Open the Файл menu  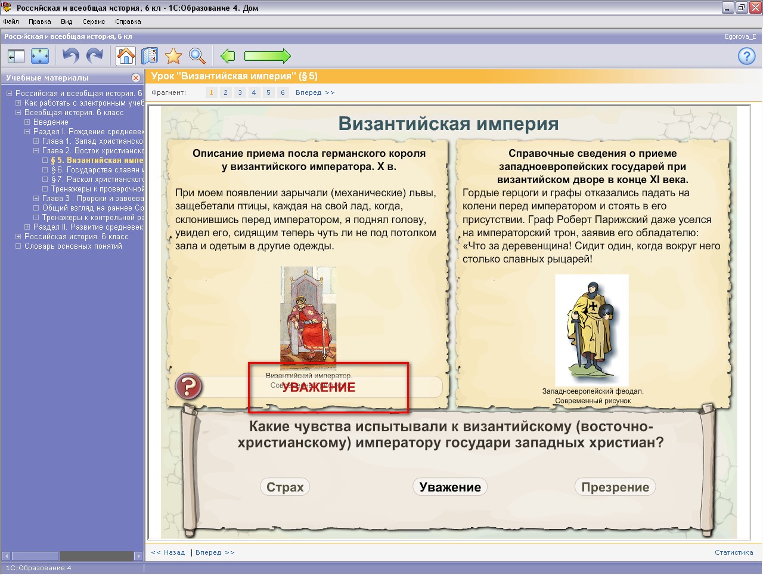[11, 21]
